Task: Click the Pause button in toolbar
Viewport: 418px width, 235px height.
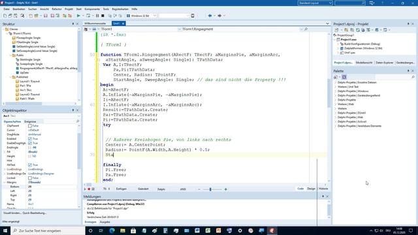Action: (97, 16)
